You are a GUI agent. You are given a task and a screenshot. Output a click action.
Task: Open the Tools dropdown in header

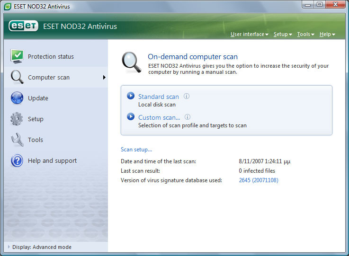click(305, 34)
